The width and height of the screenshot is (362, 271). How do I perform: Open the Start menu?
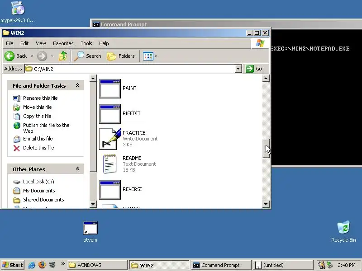coord(13,265)
